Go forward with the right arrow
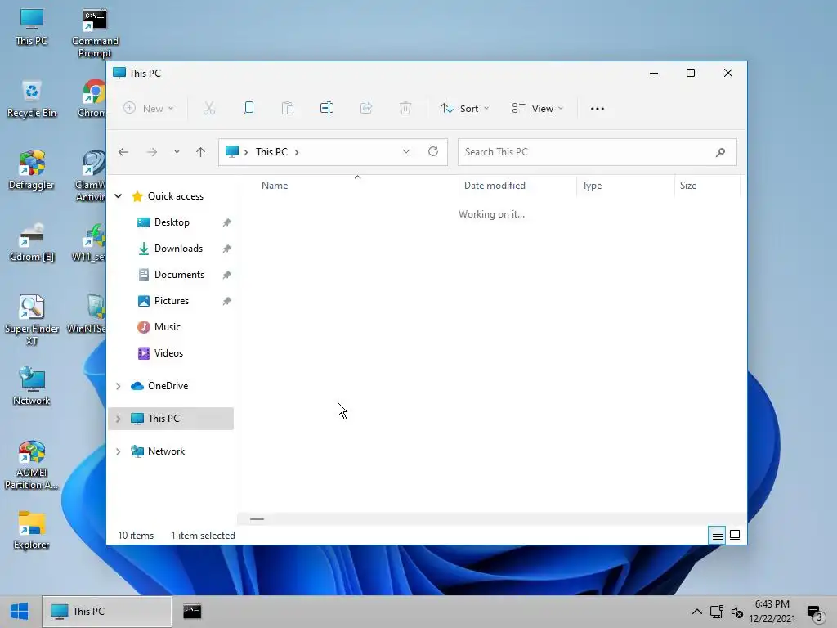The height and width of the screenshot is (628, 837). click(x=152, y=152)
